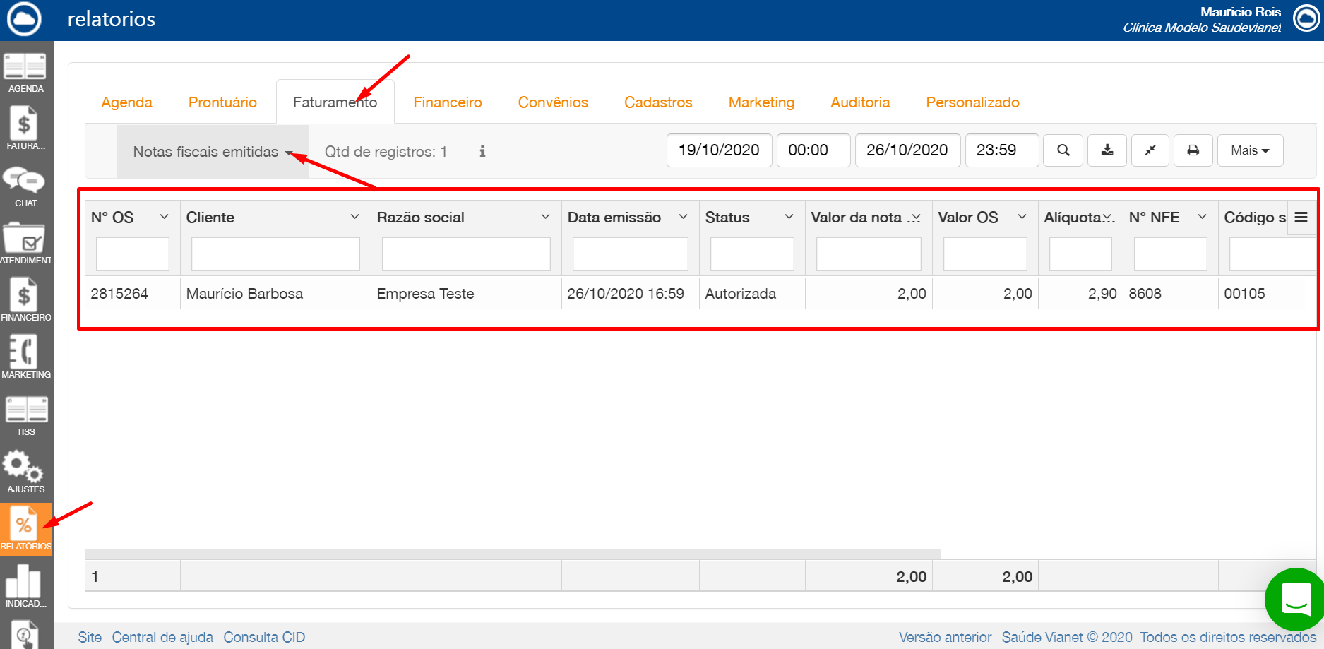1324x649 pixels.
Task: Switch to the Marketing tab
Action: click(x=761, y=102)
